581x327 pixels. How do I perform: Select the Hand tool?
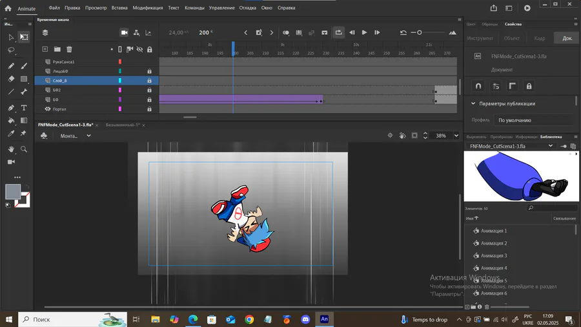pyautogui.click(x=11, y=149)
